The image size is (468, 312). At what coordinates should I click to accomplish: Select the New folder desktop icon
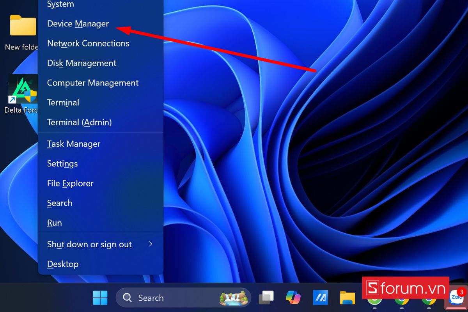pyautogui.click(x=21, y=32)
